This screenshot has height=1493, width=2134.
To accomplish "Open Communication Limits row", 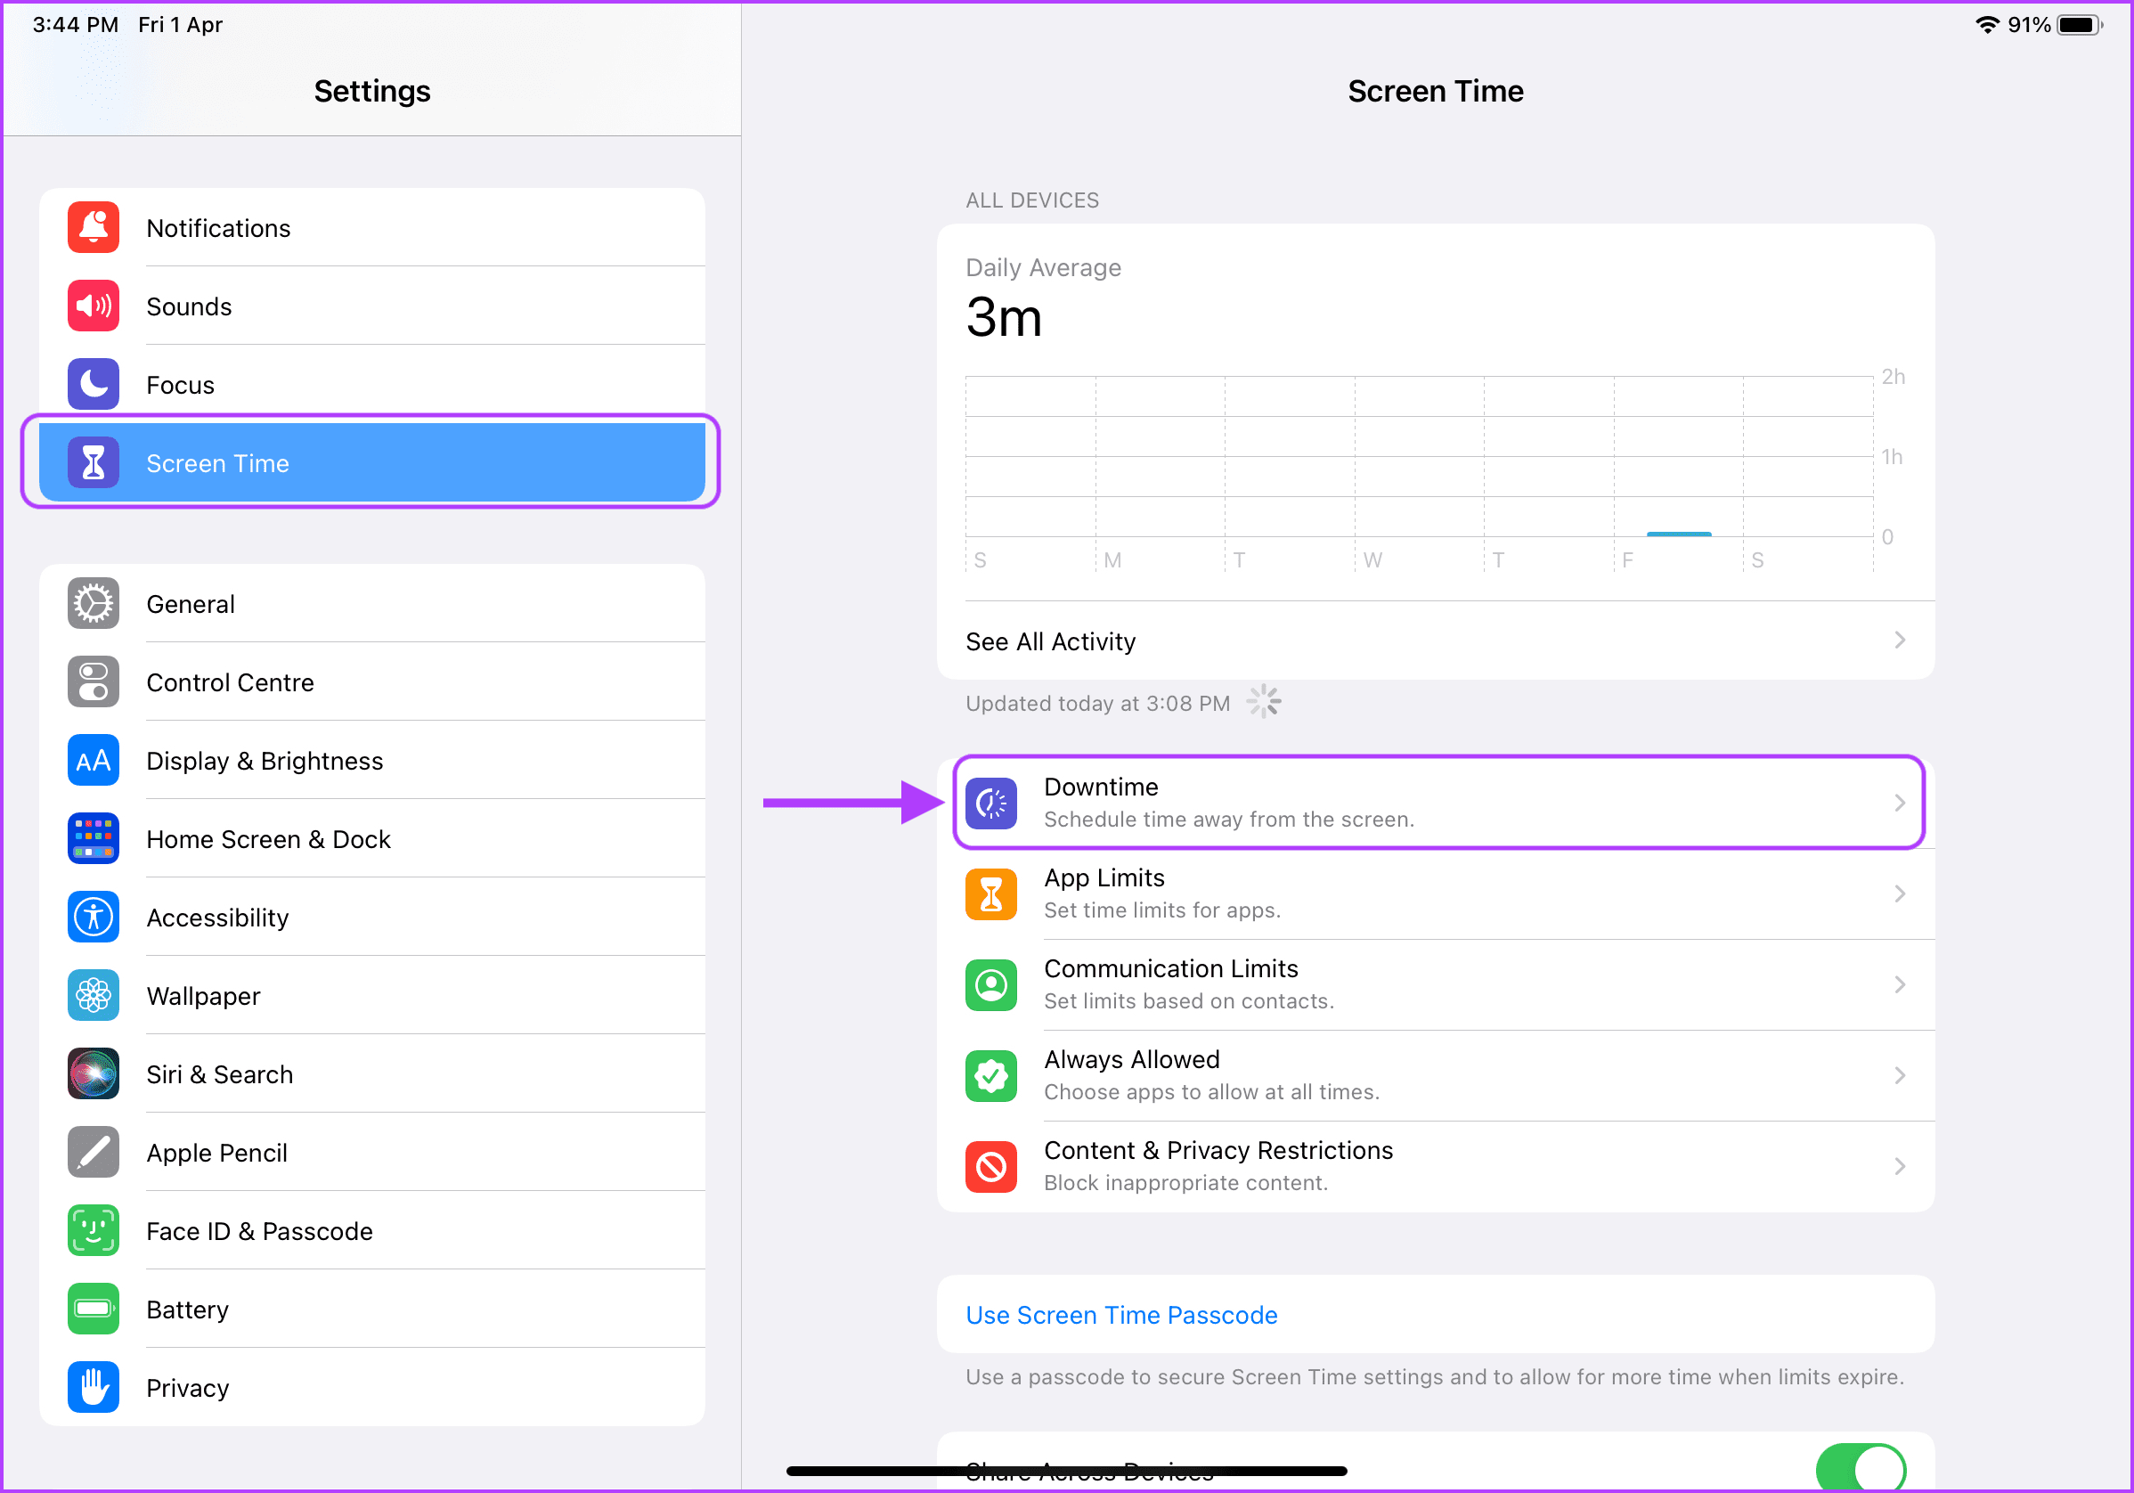I will coord(1436,984).
